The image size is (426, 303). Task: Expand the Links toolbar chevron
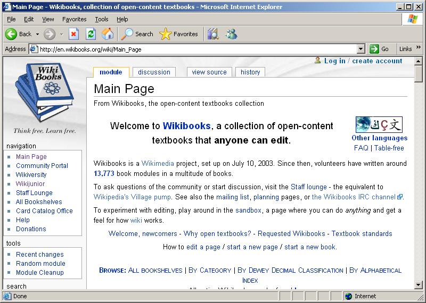coord(419,47)
